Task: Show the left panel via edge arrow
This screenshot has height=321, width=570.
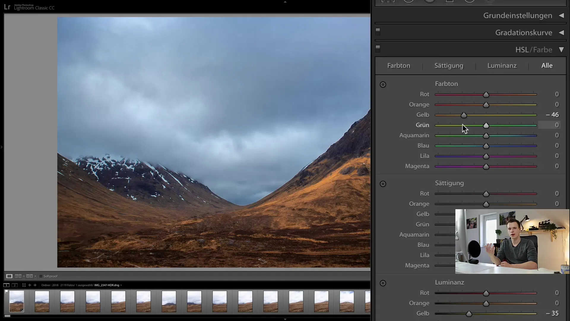Action: pos(1,147)
